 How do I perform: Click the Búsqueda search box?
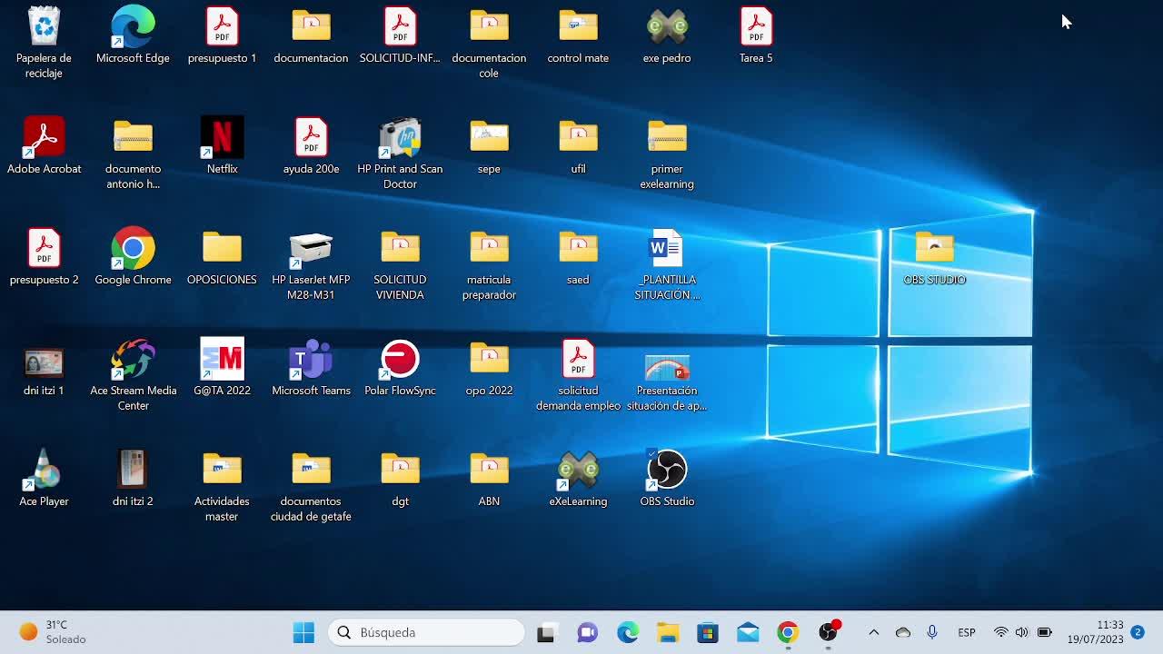[x=426, y=632]
